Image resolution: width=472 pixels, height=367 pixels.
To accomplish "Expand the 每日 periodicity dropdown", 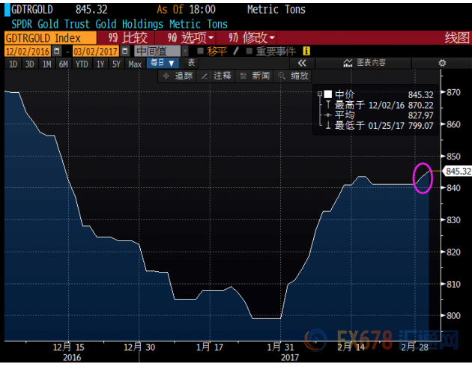I will point(163,63).
